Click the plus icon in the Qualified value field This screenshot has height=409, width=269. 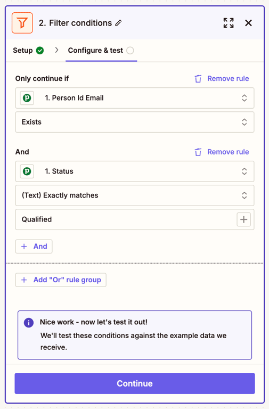click(x=243, y=219)
